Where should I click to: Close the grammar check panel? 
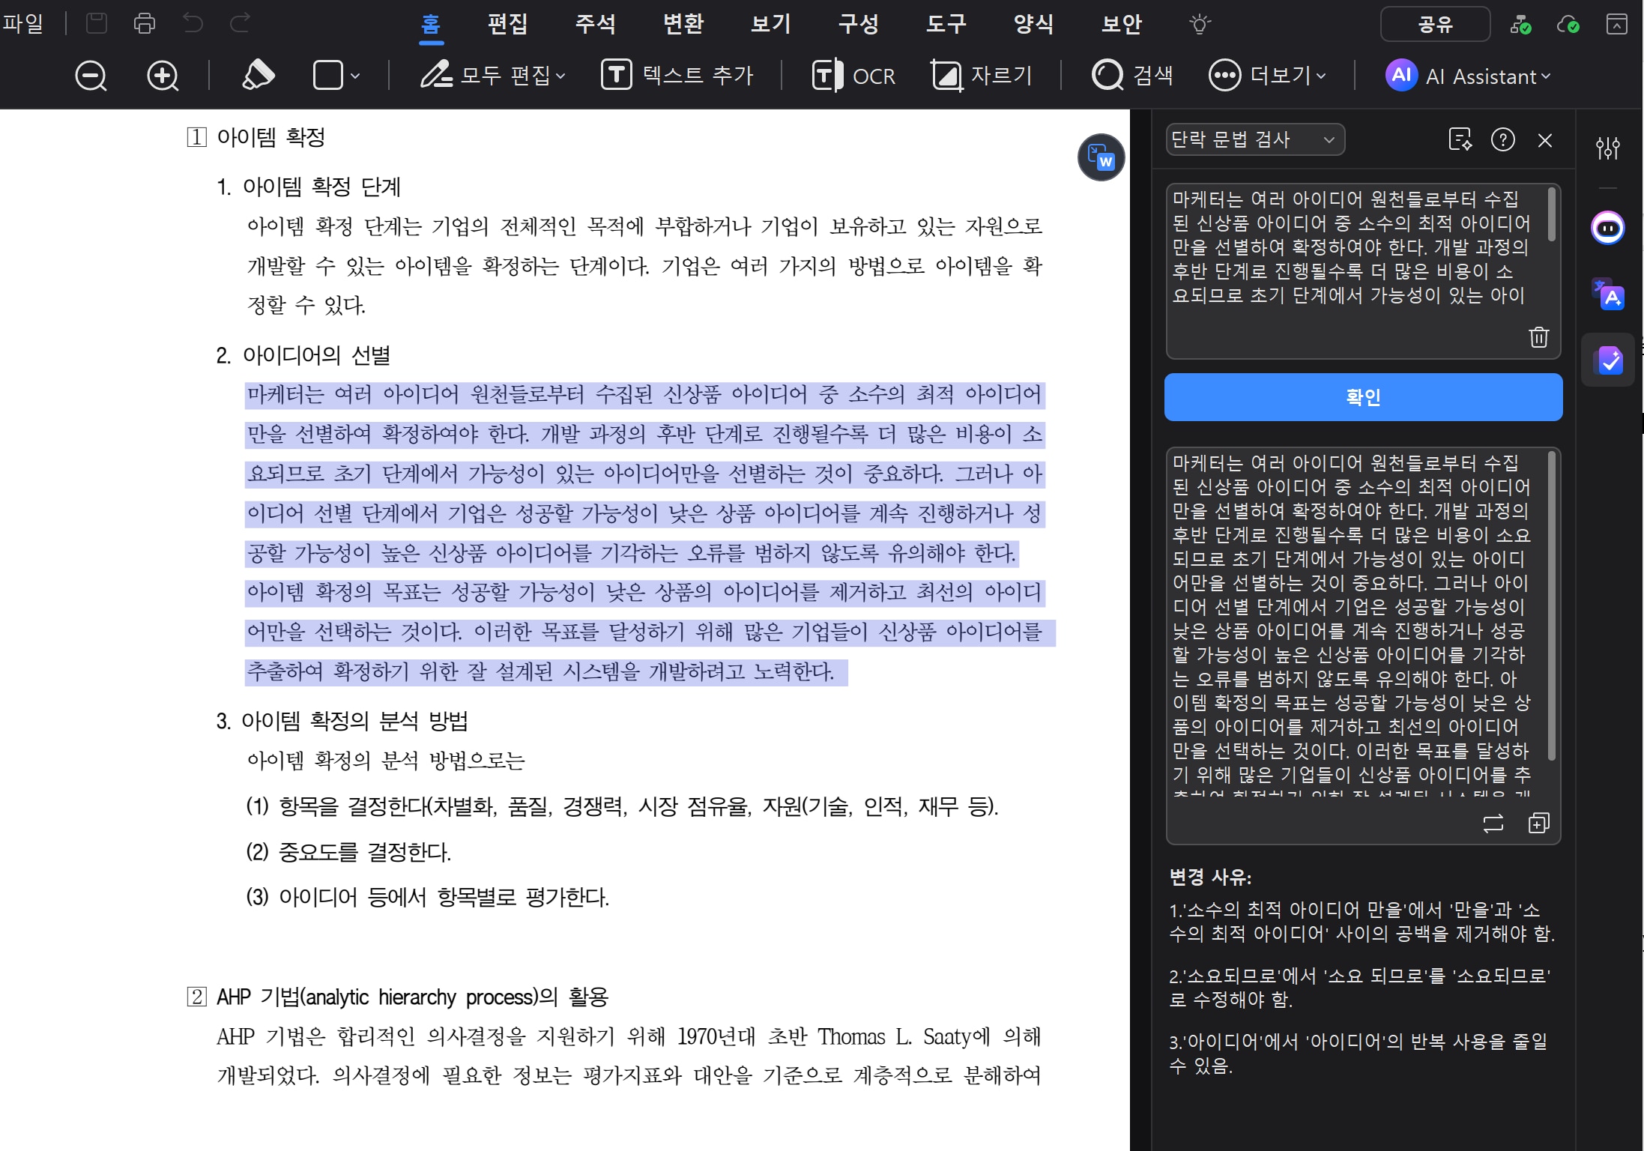click(x=1545, y=140)
